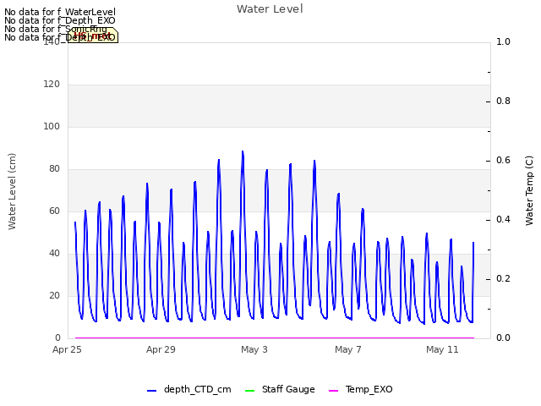The width and height of the screenshot is (541, 406).
Task: Click the 'May 11' x-axis tick label
Action: (x=442, y=349)
